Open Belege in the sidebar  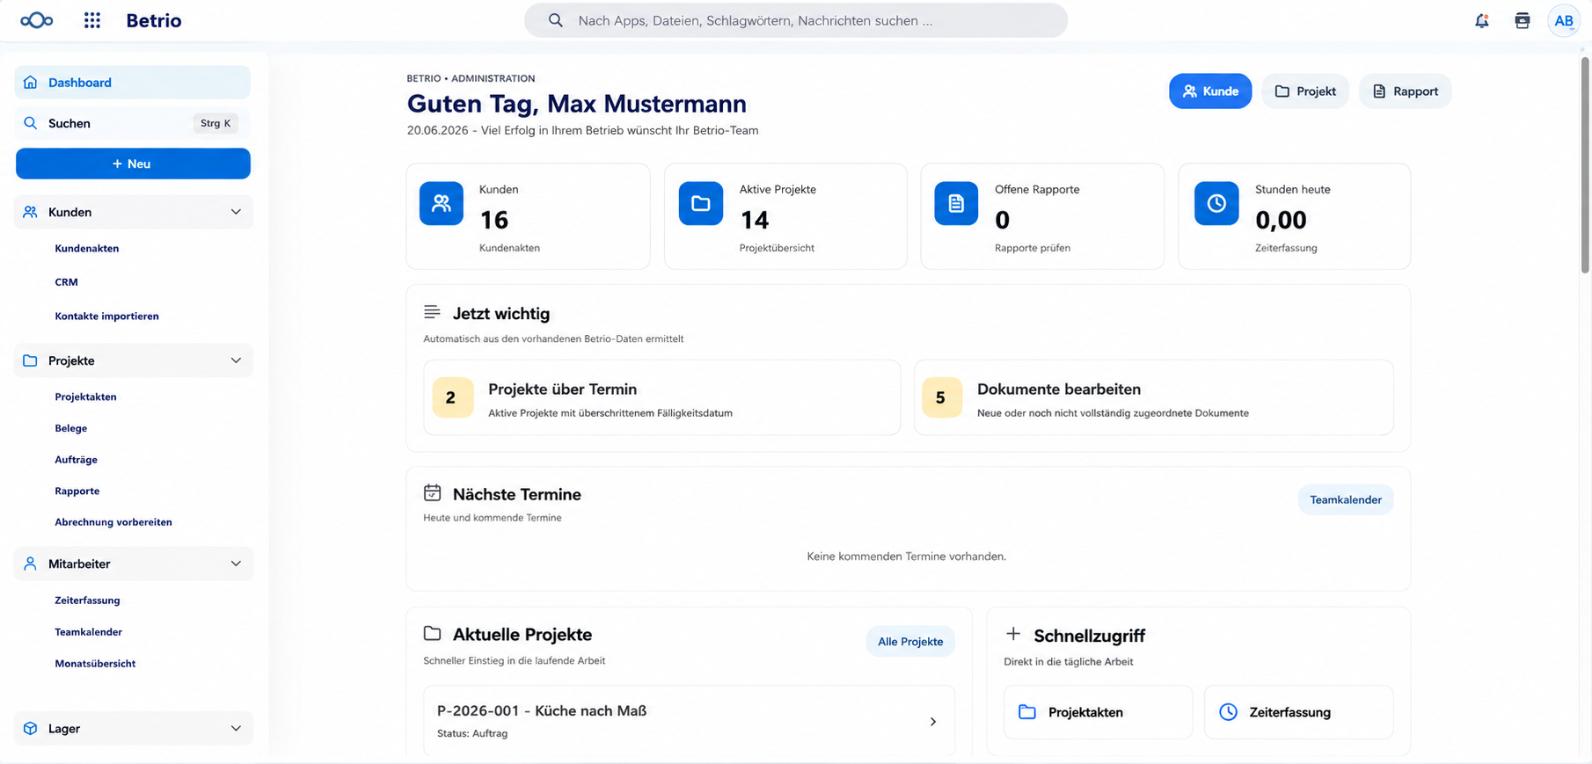70,429
